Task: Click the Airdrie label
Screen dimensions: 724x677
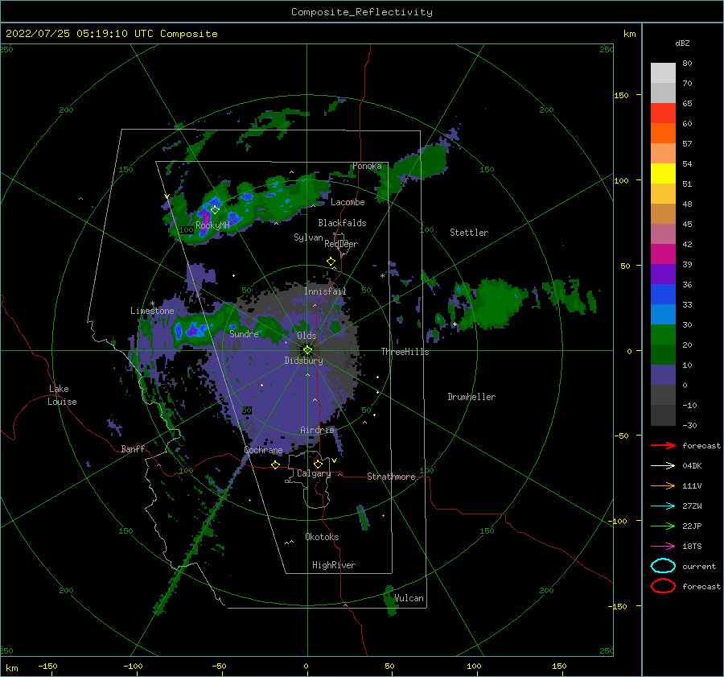Action: pyautogui.click(x=317, y=430)
